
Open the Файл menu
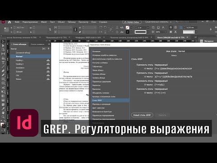click(x=17, y=22)
